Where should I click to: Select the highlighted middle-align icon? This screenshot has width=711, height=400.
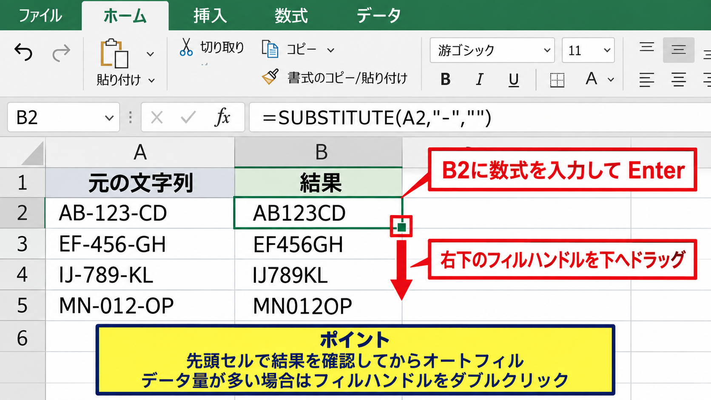[x=679, y=50]
